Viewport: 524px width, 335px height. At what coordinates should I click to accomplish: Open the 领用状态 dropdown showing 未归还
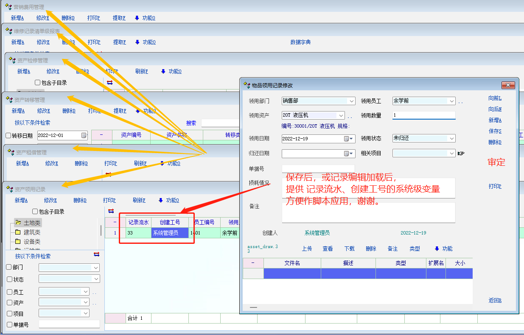[451, 138]
